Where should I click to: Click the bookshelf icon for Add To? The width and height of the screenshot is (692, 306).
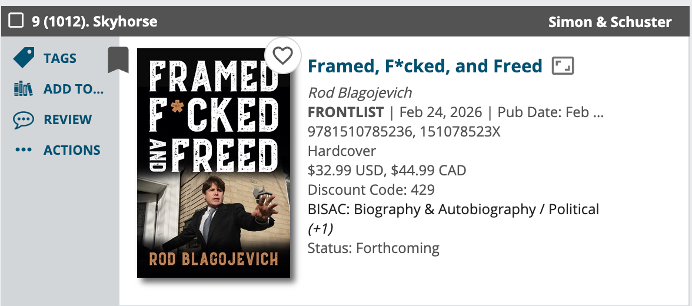pyautogui.click(x=24, y=89)
